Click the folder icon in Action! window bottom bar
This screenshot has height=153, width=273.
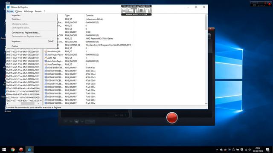pos(77,122)
